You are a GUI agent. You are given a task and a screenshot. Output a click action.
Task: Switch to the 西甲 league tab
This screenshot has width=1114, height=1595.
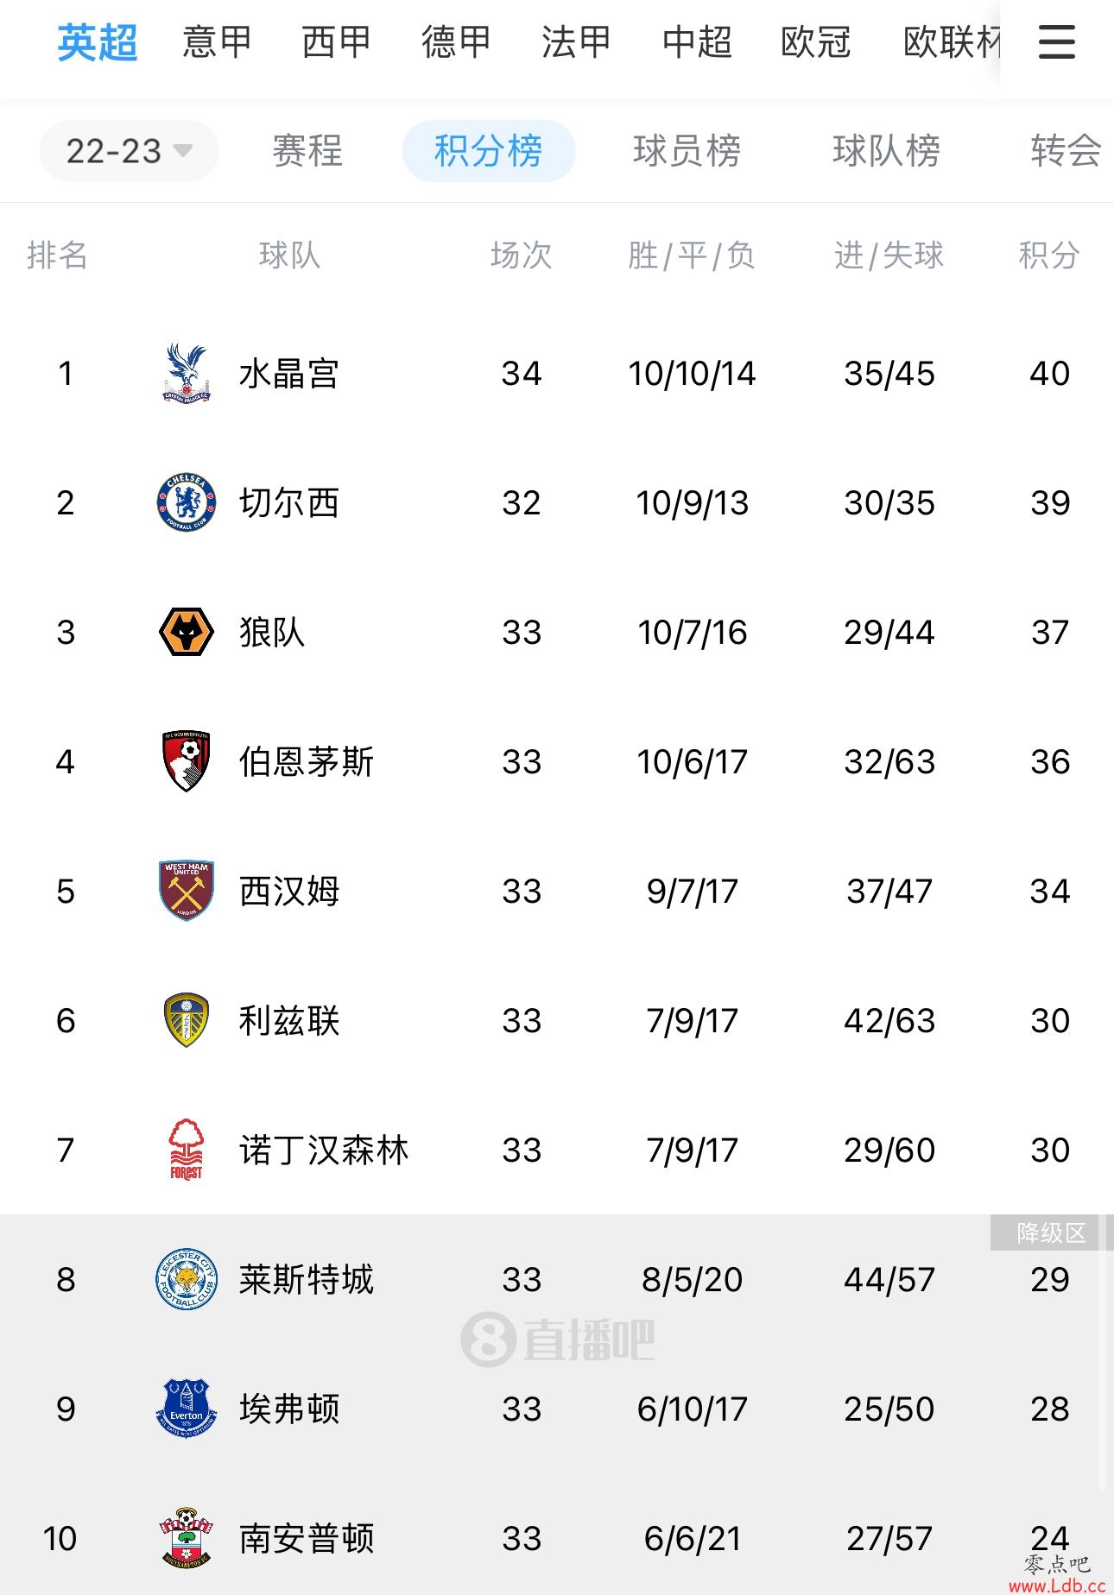click(x=337, y=41)
